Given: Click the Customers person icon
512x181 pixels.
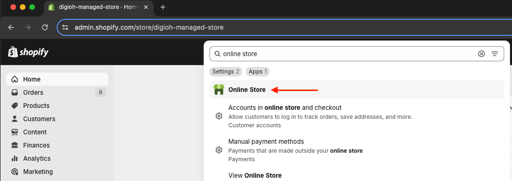Looking at the screenshot, I should click(x=15, y=119).
